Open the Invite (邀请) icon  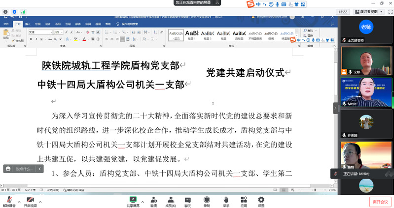[154, 199]
